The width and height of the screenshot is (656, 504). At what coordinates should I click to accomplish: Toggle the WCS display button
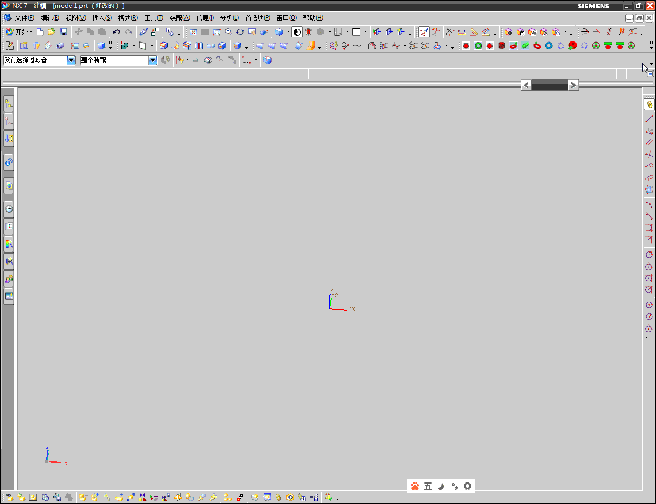(424, 32)
